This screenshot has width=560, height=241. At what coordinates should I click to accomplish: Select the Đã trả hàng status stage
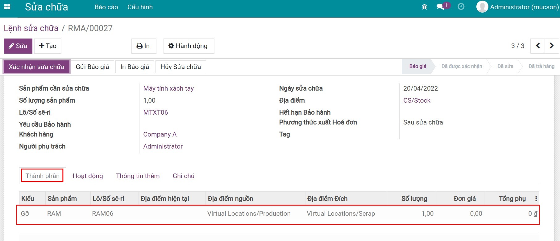[x=541, y=67]
